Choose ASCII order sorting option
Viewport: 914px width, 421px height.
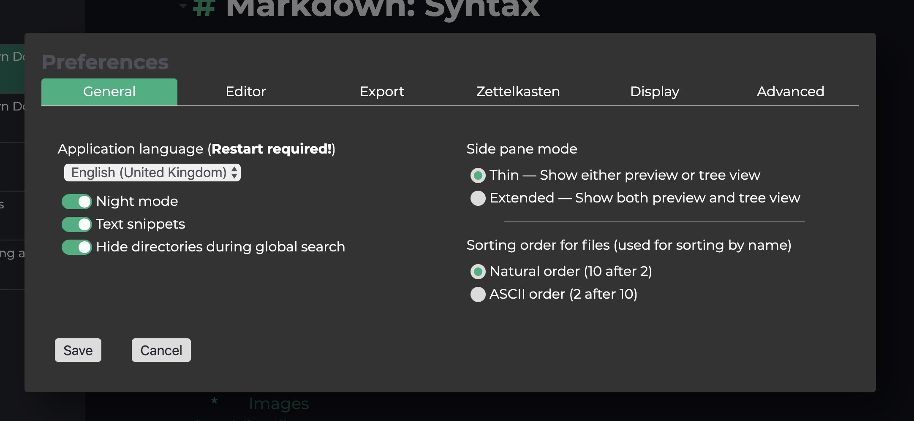(x=478, y=294)
